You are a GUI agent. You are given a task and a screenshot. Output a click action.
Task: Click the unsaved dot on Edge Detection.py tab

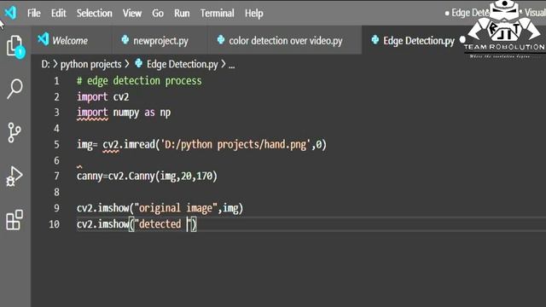462,40
